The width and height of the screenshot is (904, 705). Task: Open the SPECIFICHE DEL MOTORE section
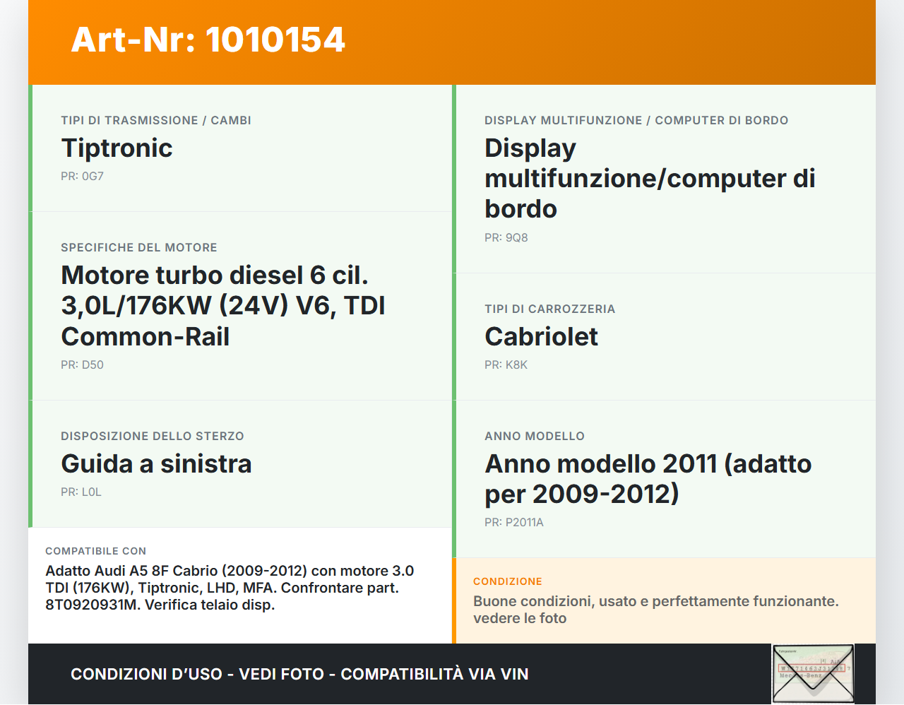(139, 247)
